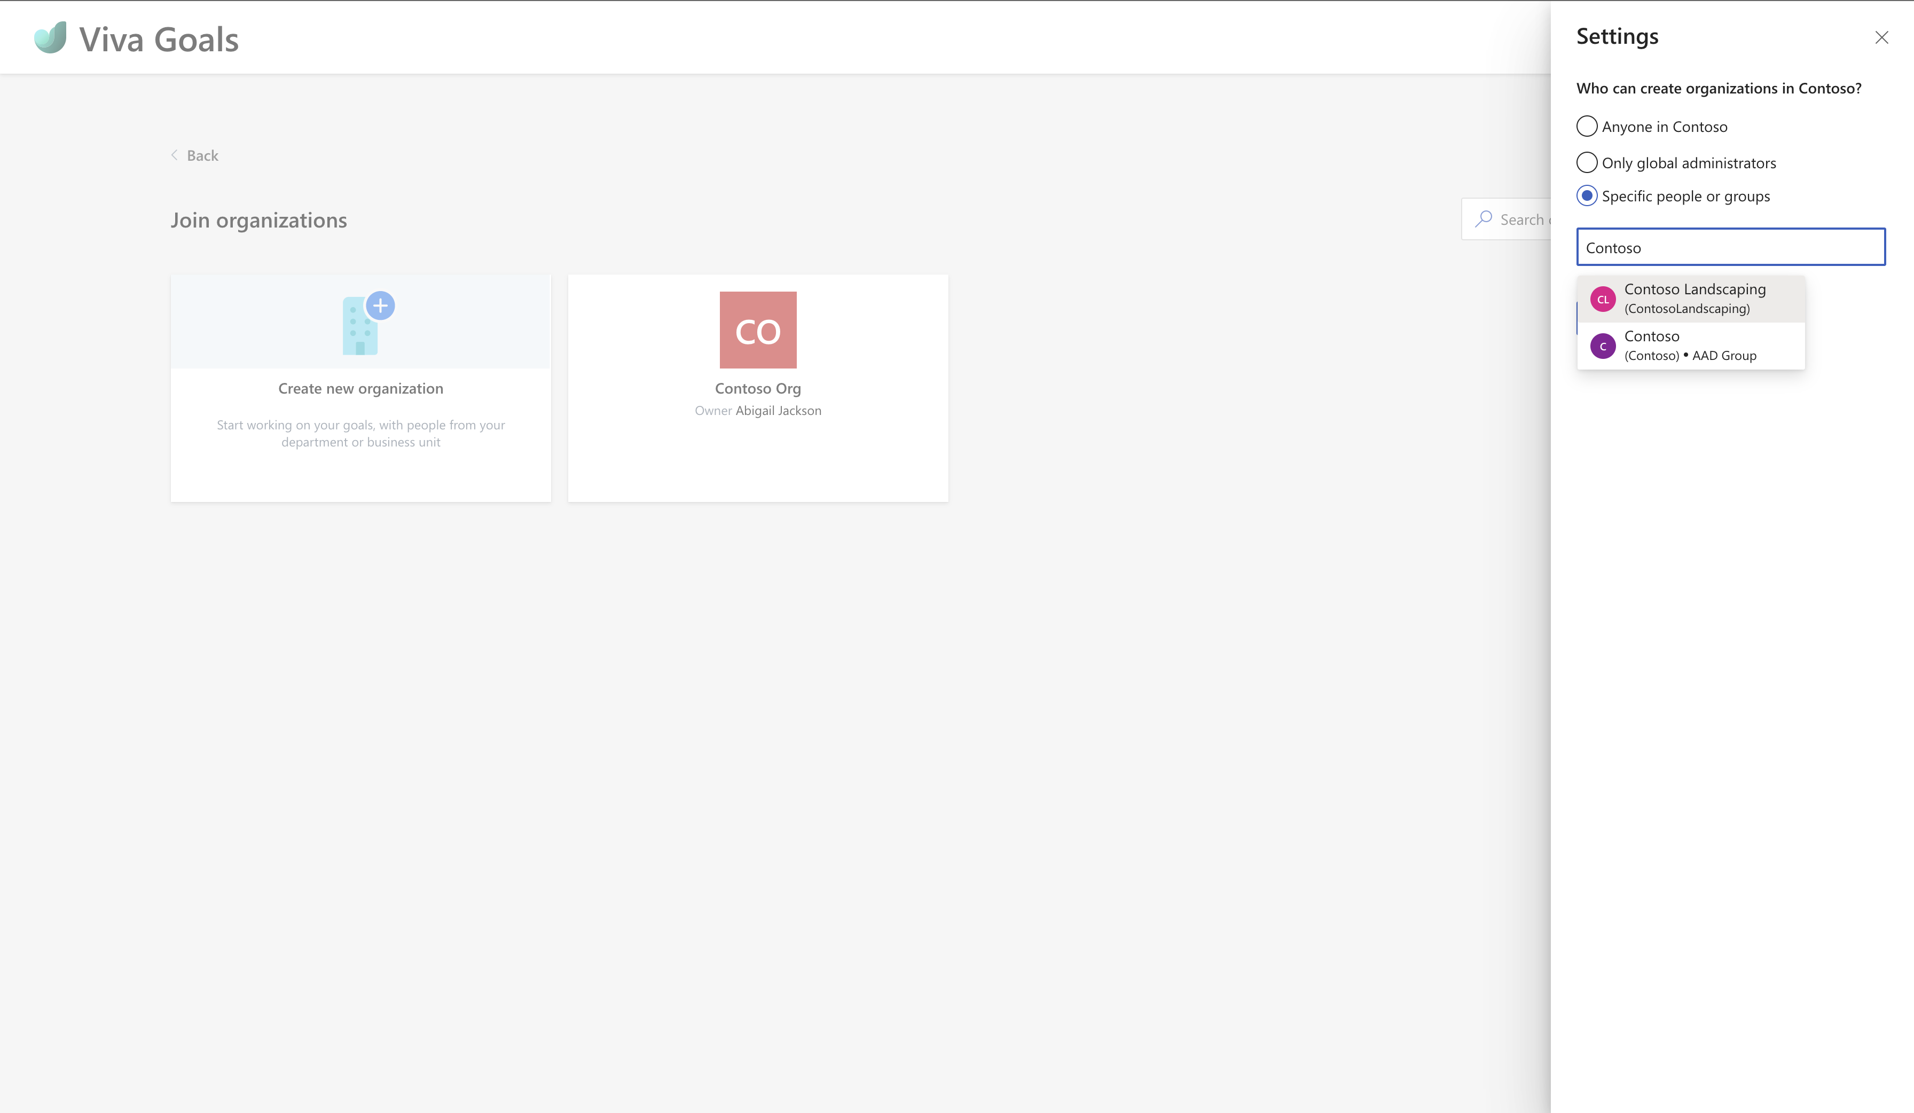The image size is (1914, 1113).
Task: Click the Join organizations heading
Action: [259, 221]
